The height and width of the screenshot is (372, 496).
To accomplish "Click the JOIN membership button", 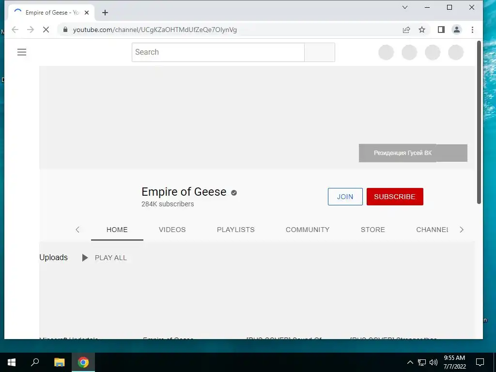I will tap(345, 197).
